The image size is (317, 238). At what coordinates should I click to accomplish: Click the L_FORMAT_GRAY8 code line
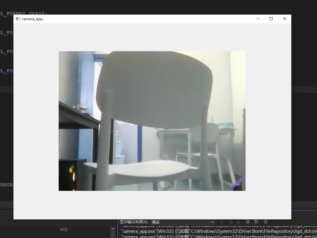click(24, 13)
